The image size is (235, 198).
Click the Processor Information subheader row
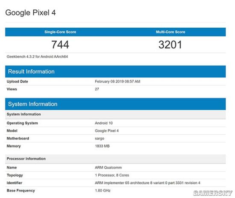tap(115, 159)
